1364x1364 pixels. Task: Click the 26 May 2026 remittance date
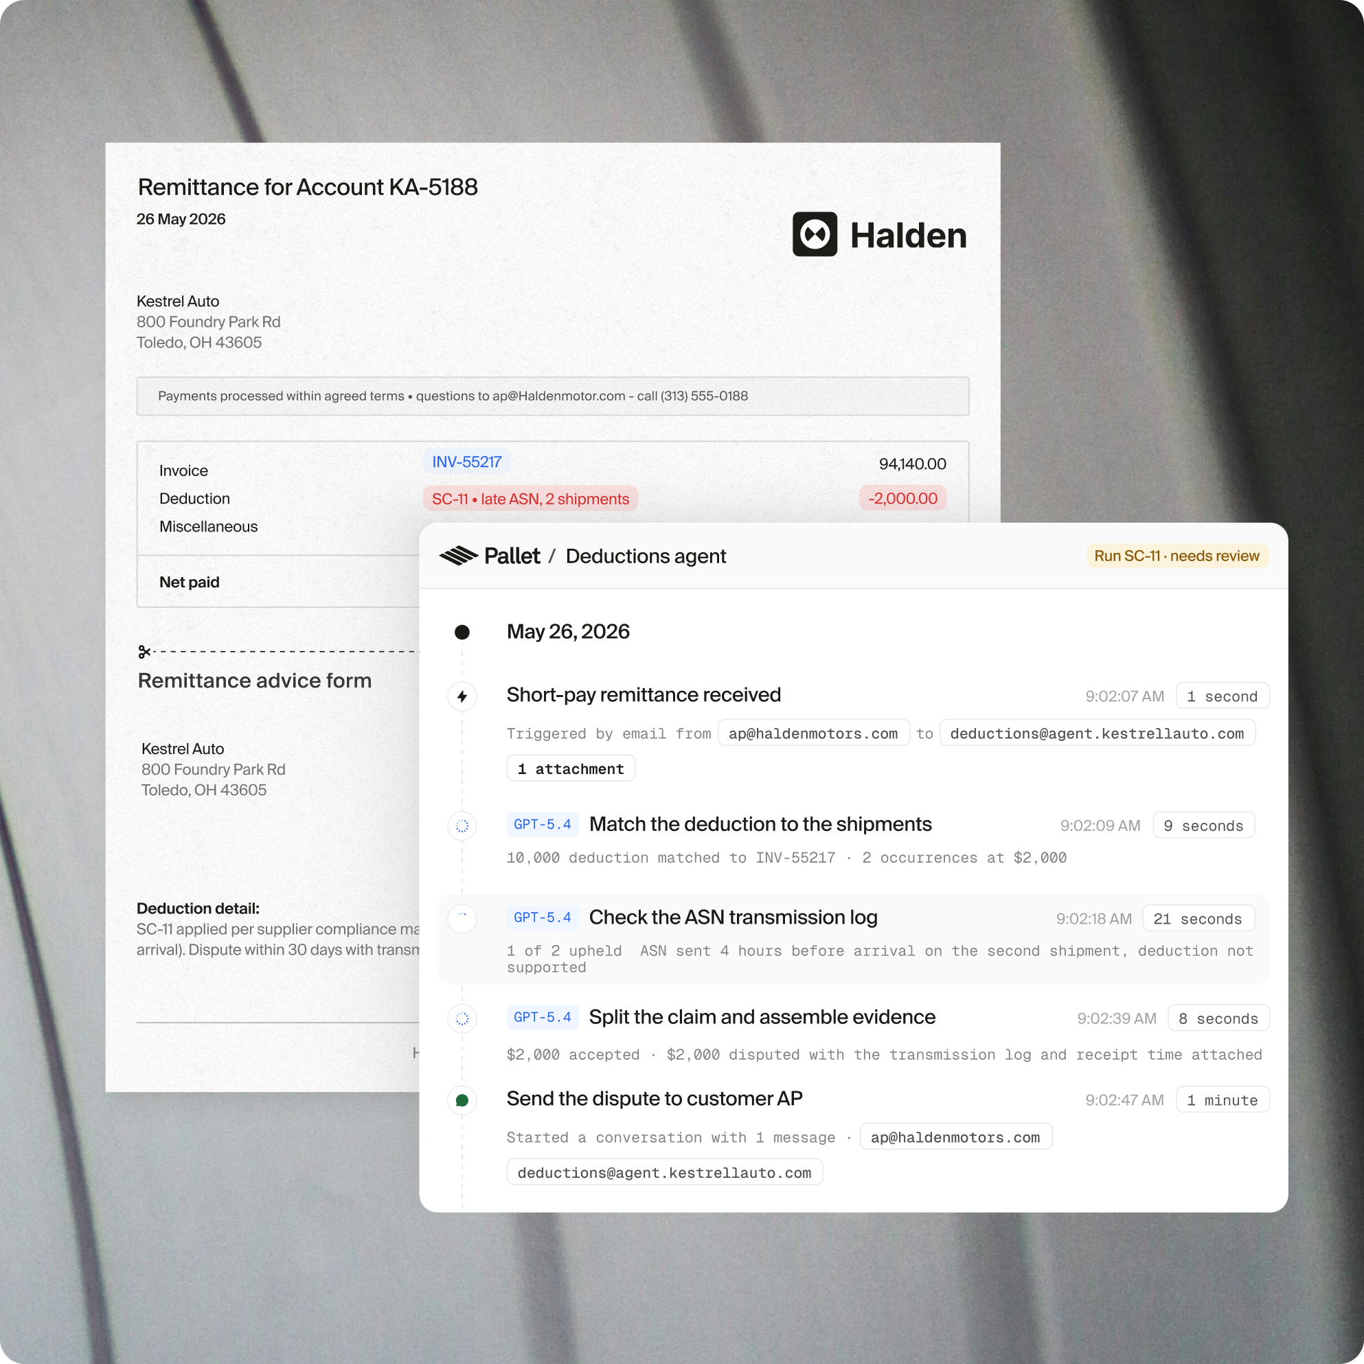181,219
